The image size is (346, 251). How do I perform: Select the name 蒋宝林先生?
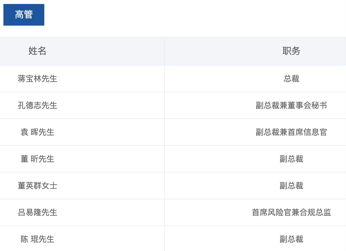coord(37,79)
